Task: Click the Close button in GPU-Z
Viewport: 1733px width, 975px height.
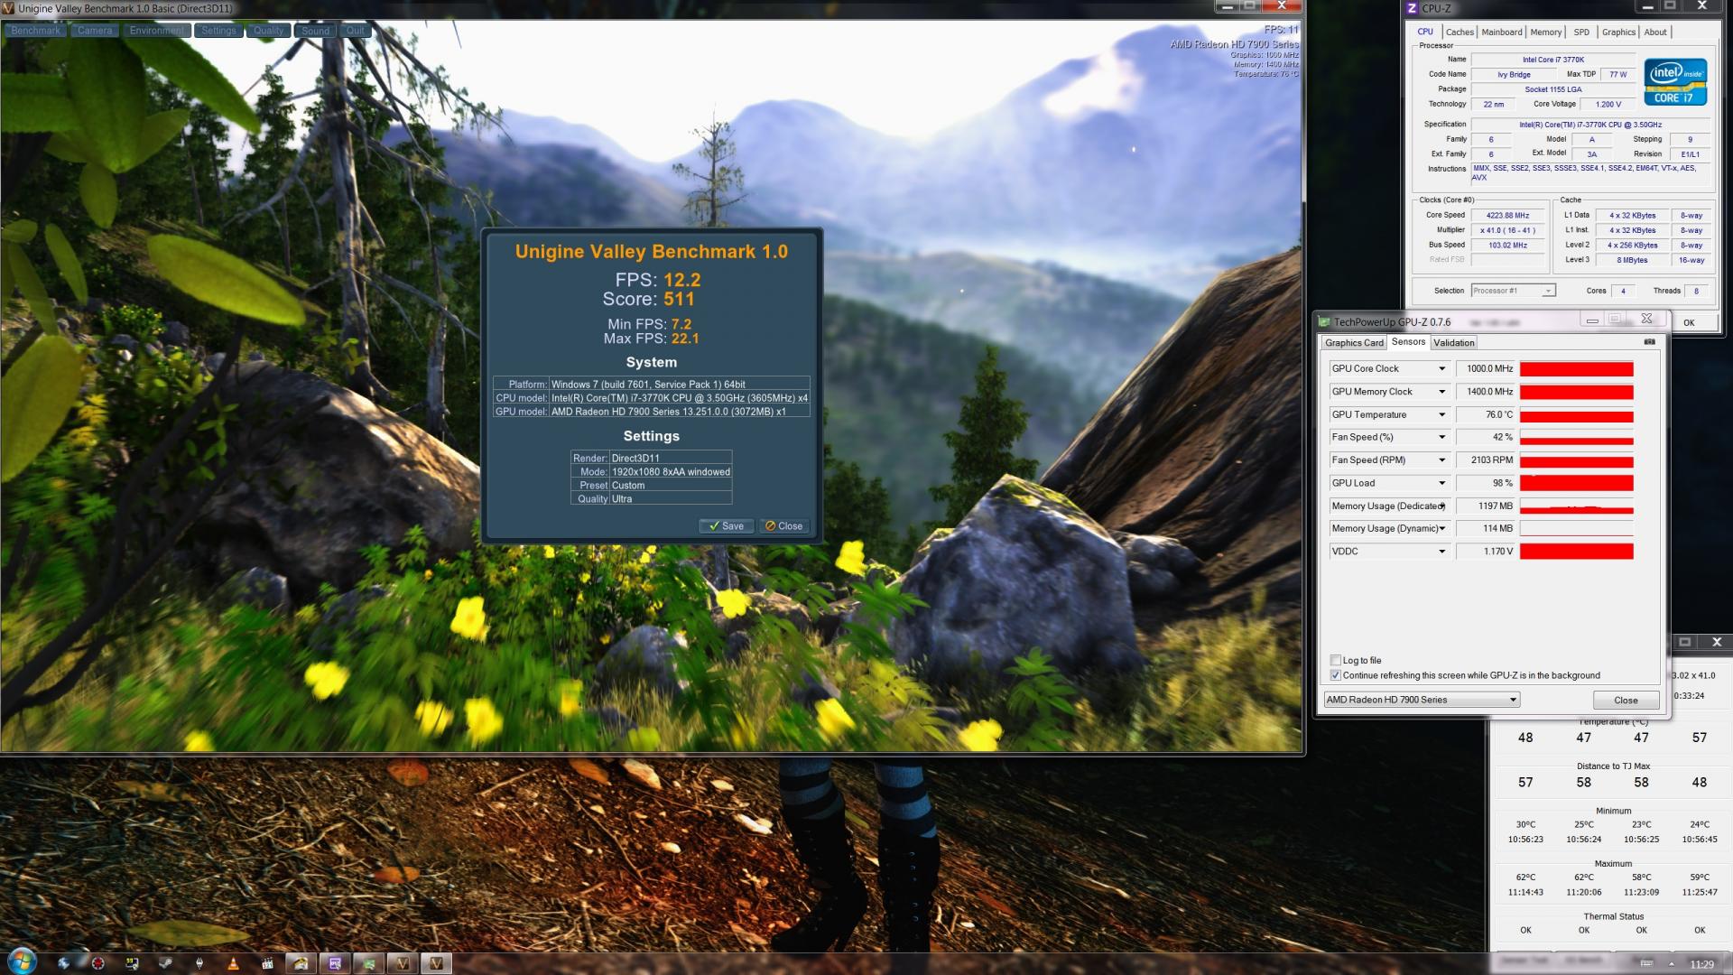Action: (x=1626, y=701)
